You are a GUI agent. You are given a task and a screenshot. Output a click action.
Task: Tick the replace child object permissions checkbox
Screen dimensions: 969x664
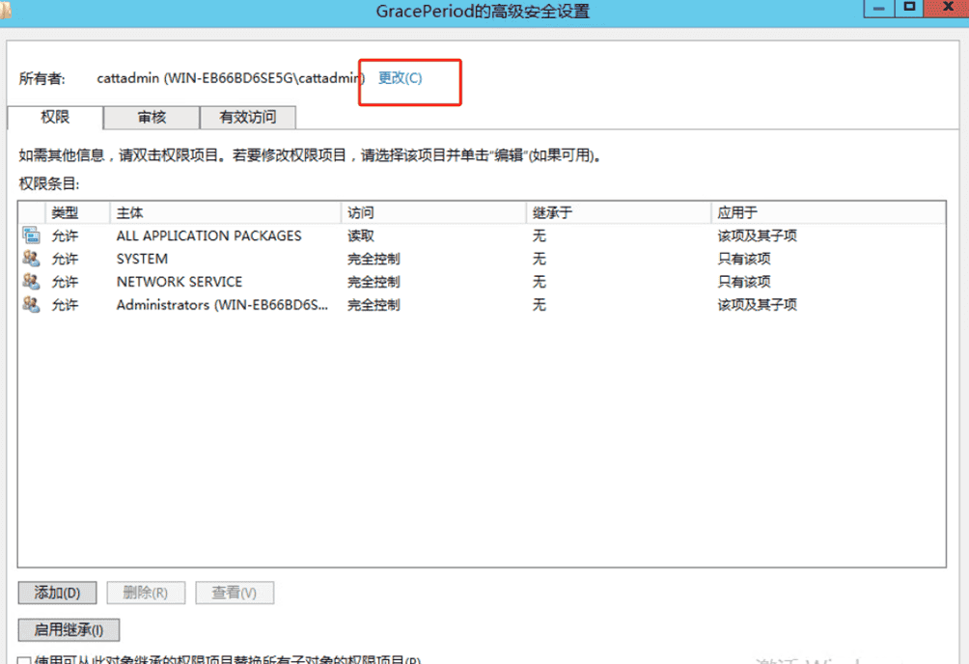[25, 661]
